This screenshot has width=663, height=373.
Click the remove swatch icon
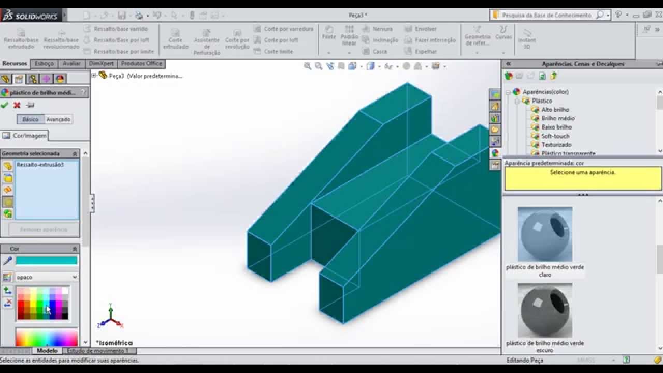coord(7,303)
